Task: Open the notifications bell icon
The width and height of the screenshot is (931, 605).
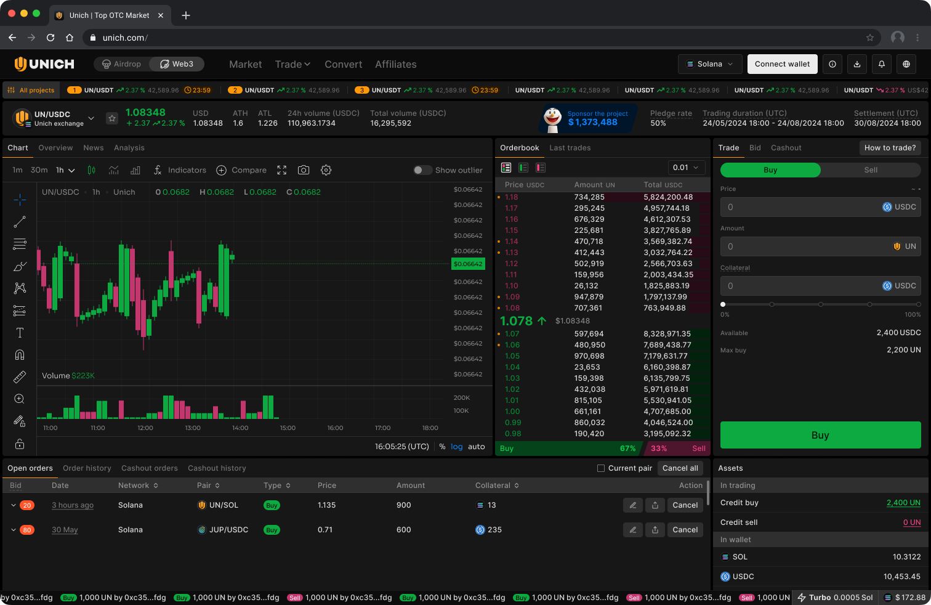Action: [x=882, y=64]
